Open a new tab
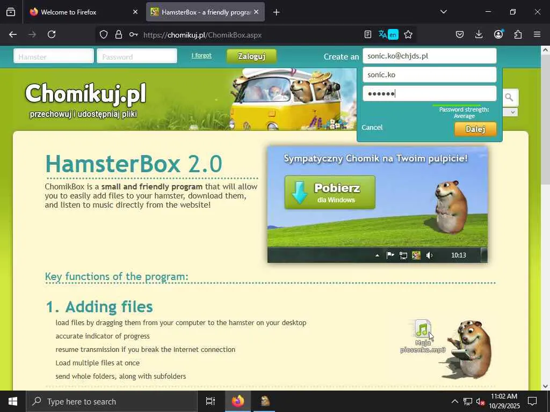 pos(276,12)
